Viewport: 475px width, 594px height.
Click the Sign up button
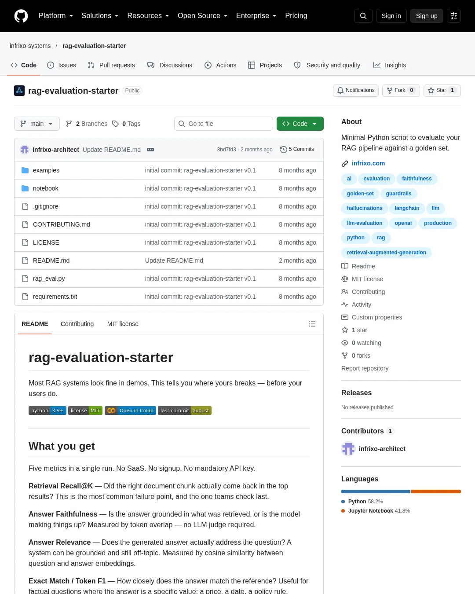point(427,16)
